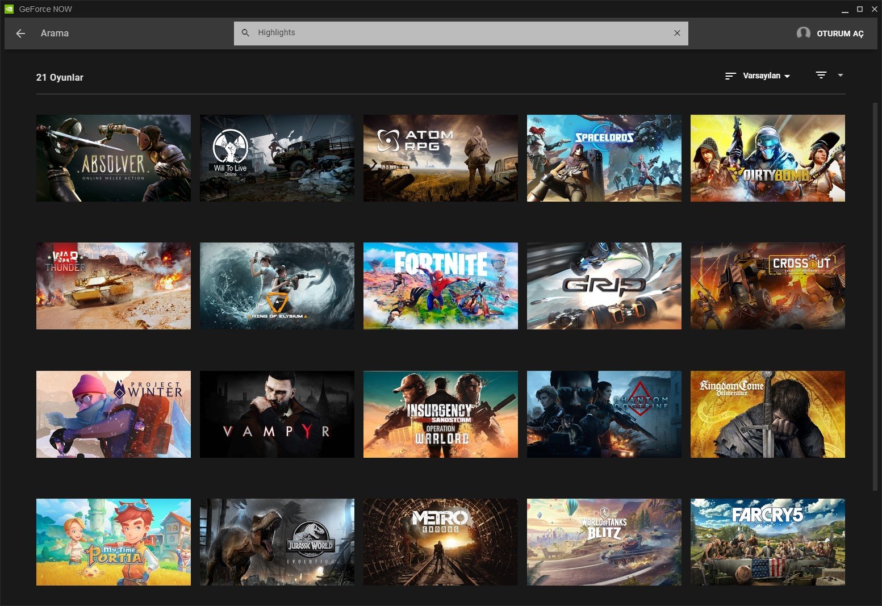Click the user avatar icon

[x=803, y=33]
